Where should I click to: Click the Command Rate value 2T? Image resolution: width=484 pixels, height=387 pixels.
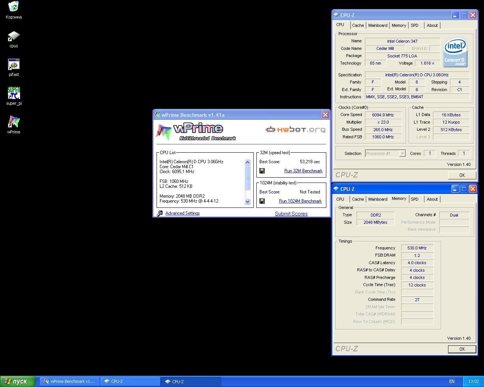(417, 300)
